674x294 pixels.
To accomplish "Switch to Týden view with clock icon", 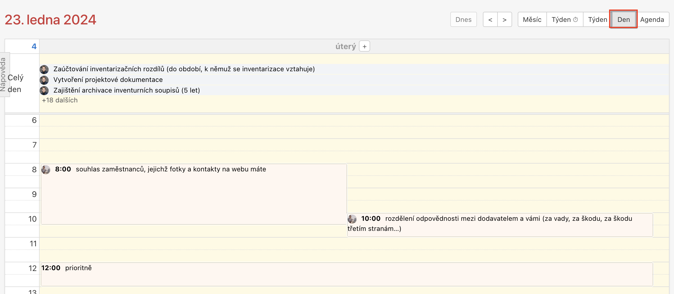I will (565, 20).
